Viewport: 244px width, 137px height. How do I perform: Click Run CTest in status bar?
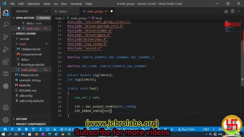186,129
